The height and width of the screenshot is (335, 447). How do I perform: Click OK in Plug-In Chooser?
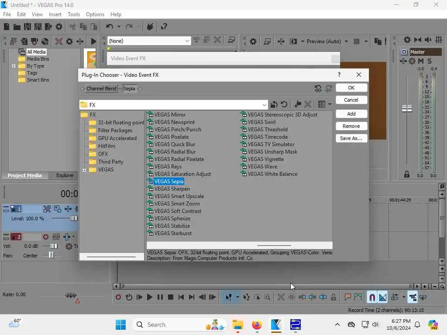pyautogui.click(x=351, y=88)
